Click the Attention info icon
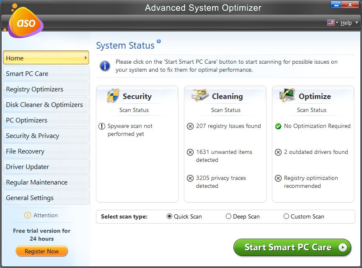362x268 pixels. click(28, 215)
